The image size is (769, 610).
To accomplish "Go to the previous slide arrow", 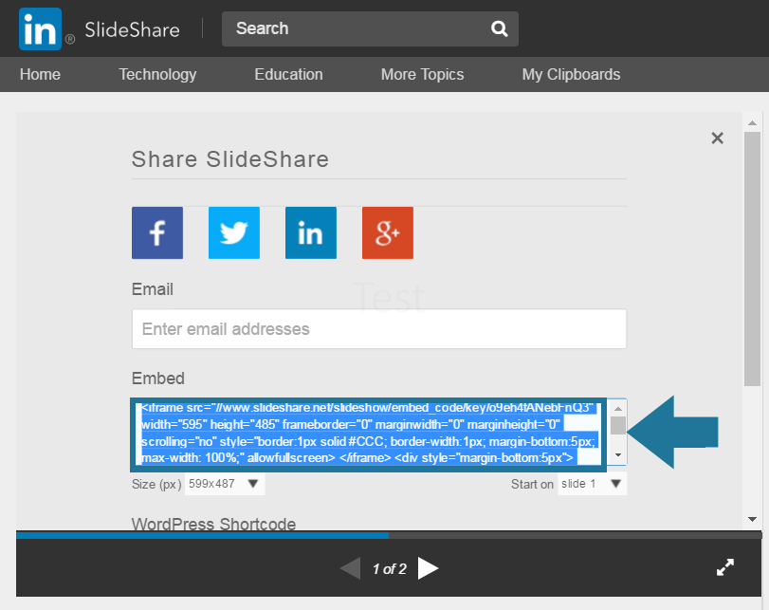I will [350, 568].
